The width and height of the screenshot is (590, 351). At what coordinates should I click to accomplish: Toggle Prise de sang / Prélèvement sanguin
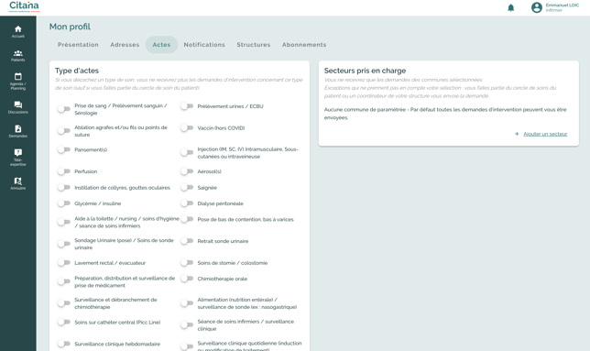[63, 109]
